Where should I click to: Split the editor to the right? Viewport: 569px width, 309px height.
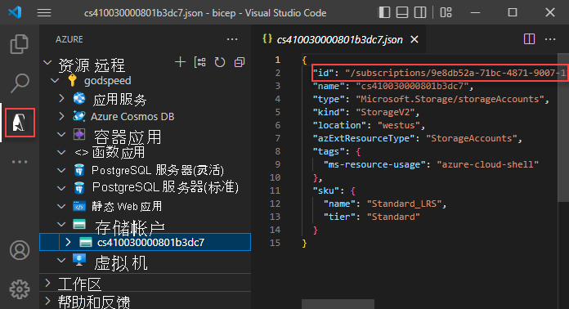(x=529, y=39)
